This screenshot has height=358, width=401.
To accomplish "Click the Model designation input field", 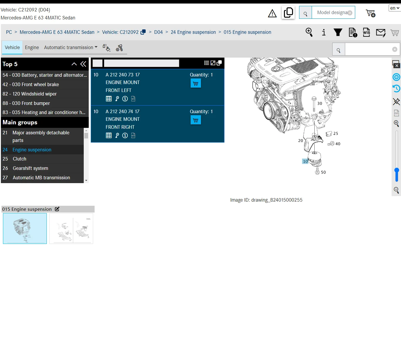I will (x=333, y=13).
